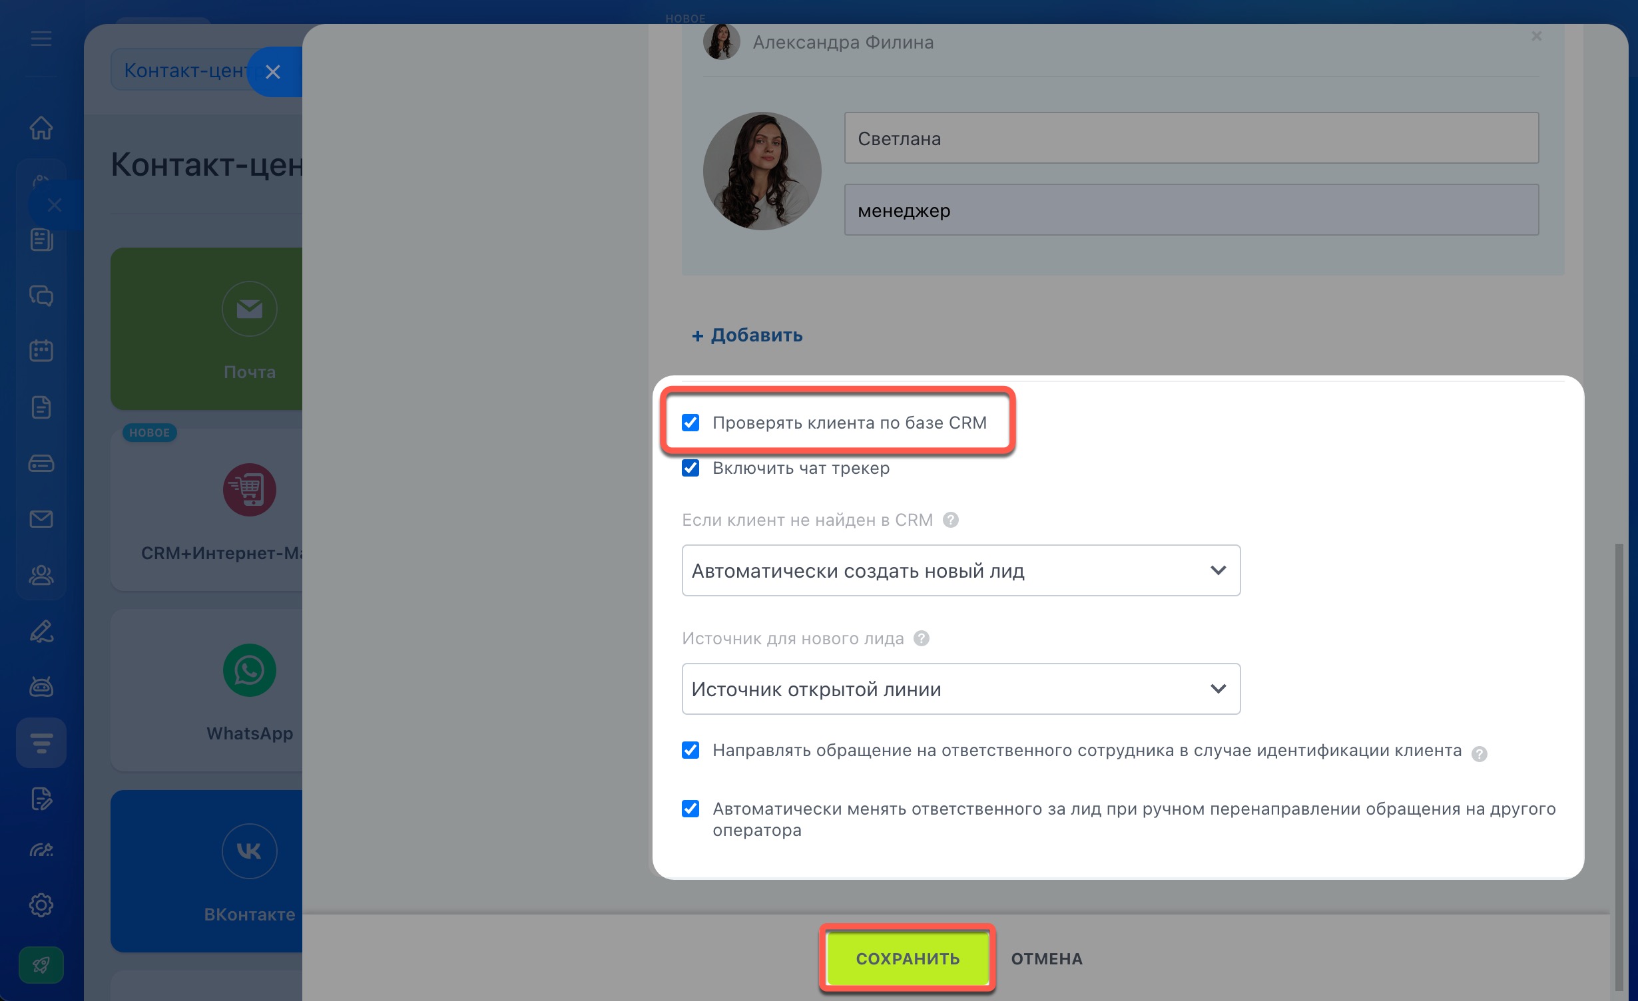Click the help icon next to 'Если клиент не найден в CRM'
The image size is (1638, 1001).
pos(951,520)
